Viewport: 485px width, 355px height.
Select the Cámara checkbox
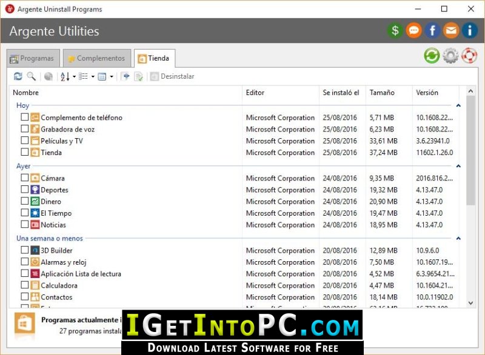(x=25, y=177)
